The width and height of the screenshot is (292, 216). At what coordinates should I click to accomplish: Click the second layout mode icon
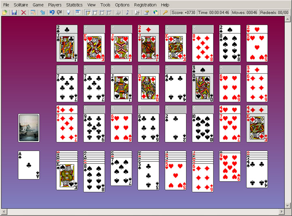pos(94,13)
